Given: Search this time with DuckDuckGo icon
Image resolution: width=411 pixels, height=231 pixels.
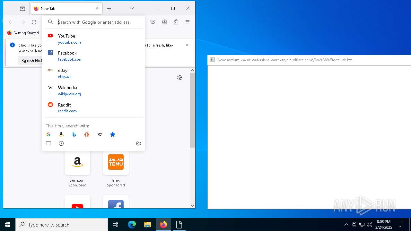Looking at the screenshot, I should 87,134.
